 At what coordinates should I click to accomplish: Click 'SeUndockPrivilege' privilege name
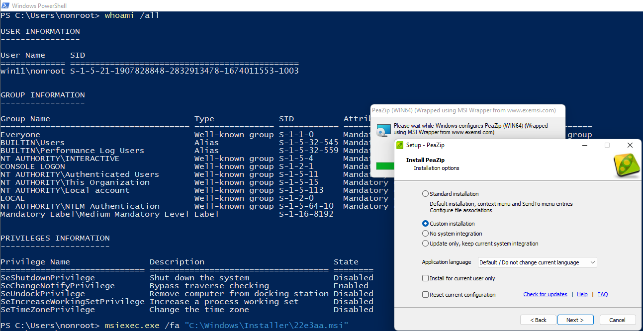click(43, 294)
